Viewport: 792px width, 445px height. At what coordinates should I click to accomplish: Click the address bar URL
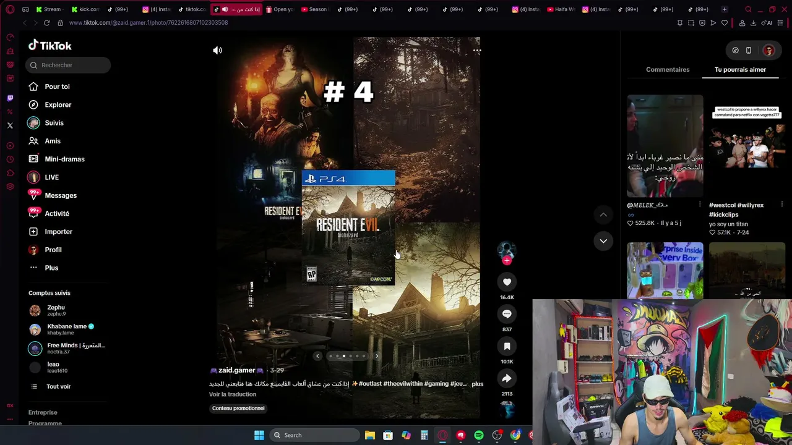coord(148,23)
